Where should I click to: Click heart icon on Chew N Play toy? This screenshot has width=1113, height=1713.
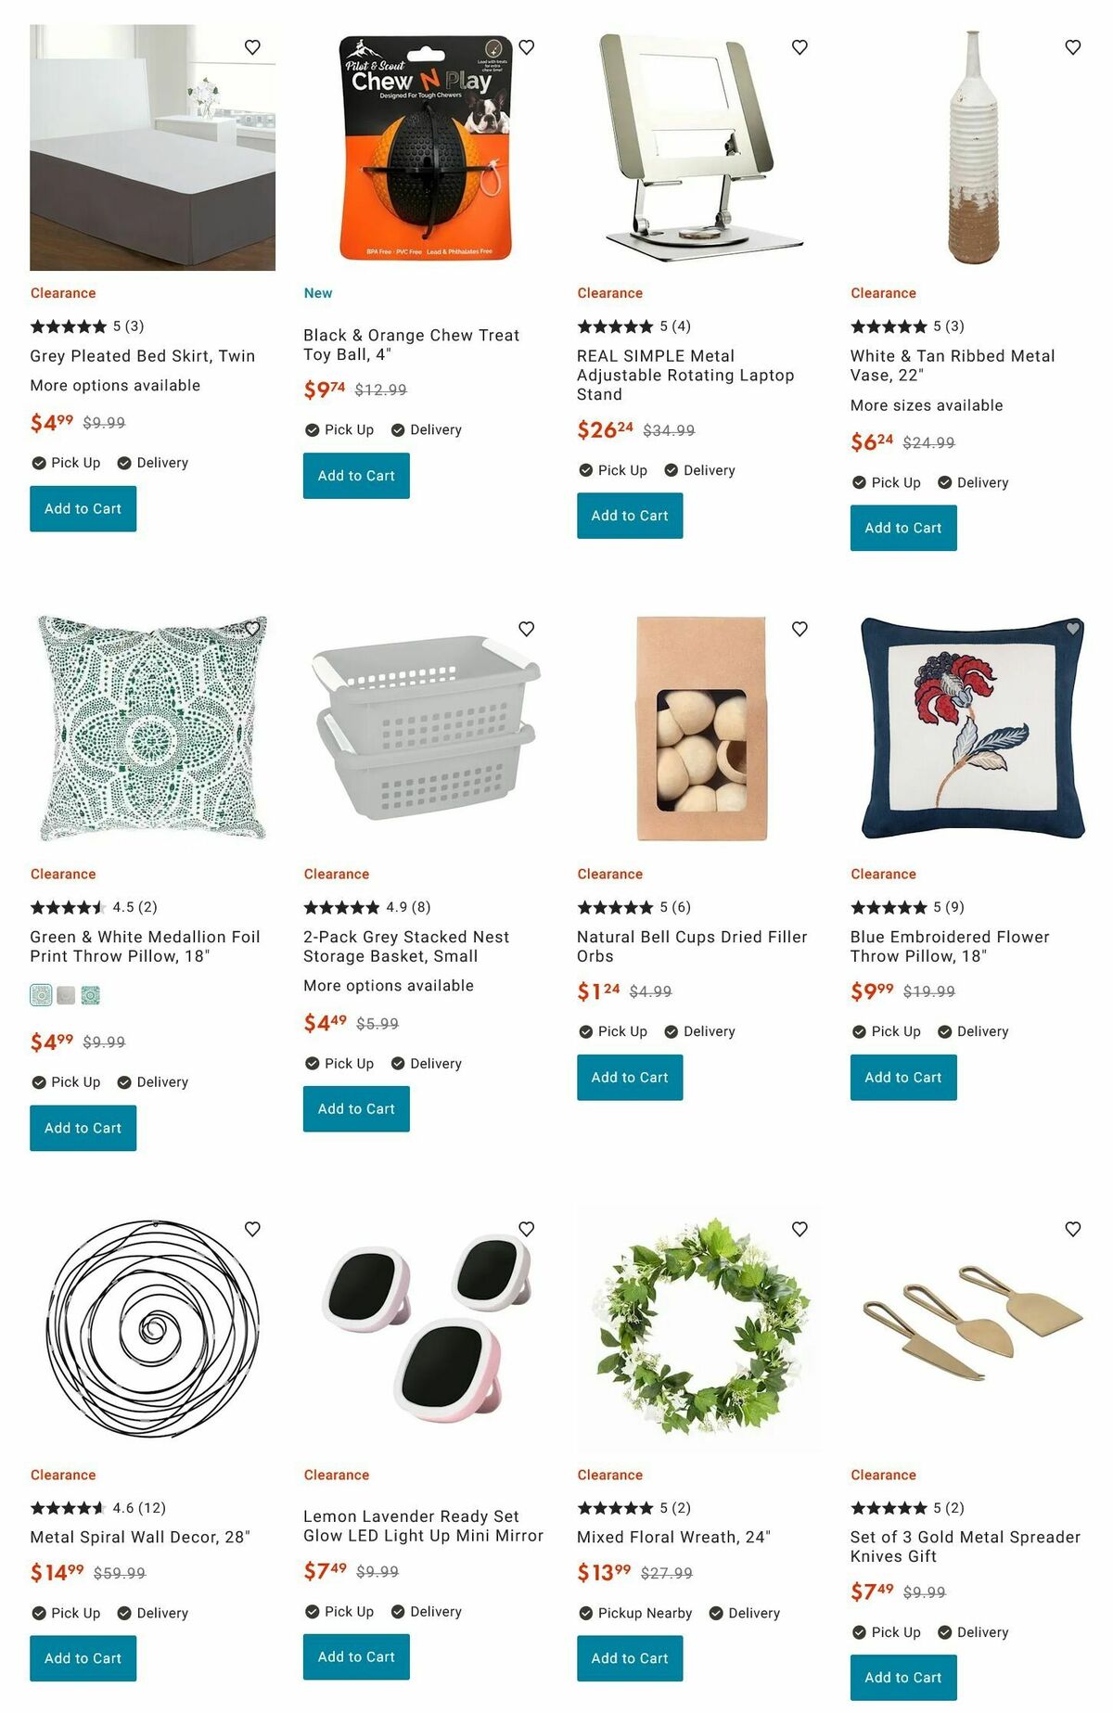click(526, 47)
